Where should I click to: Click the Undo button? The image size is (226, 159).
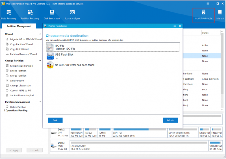pos(34,150)
